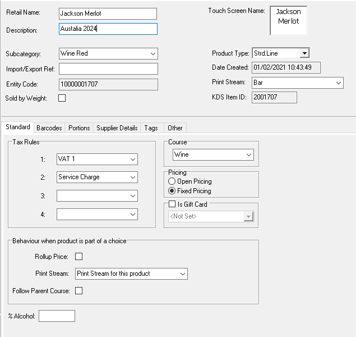Viewport: 356px width, 337px height.
Task: Choose the Fixed Pricing option
Action: point(173,191)
